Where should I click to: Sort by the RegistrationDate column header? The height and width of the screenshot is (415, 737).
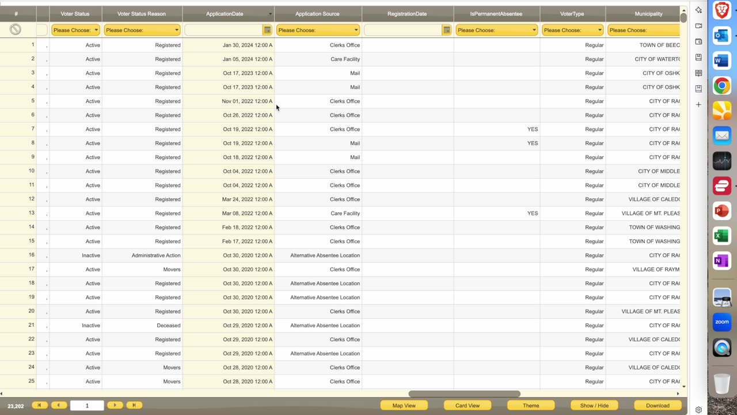coord(407,14)
